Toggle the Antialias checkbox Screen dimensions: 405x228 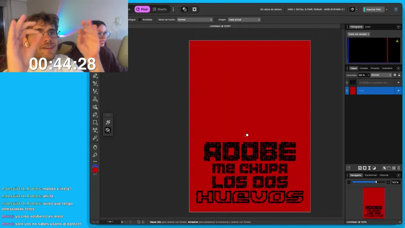coord(140,20)
